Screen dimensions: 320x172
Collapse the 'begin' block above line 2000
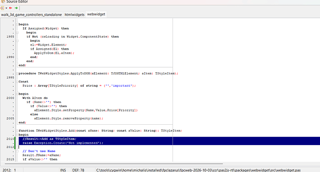click(x=17, y=94)
